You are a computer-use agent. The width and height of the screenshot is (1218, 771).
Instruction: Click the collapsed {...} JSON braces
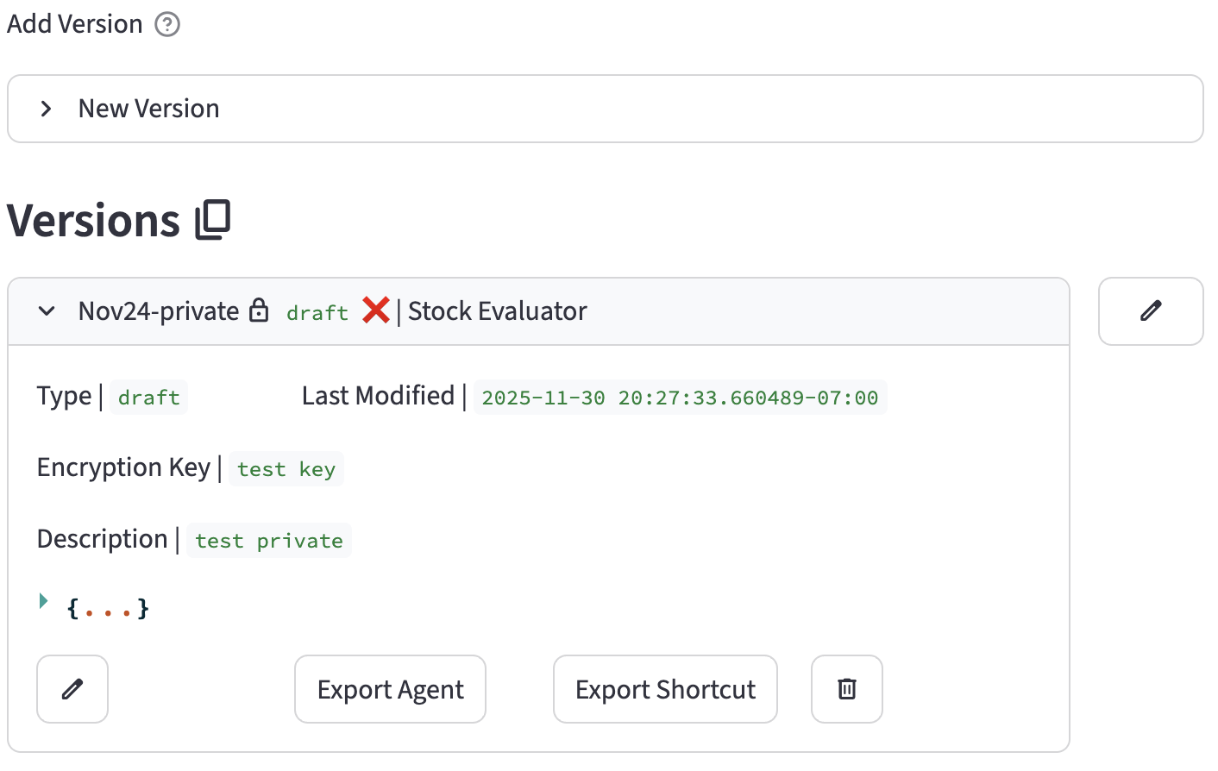tap(108, 609)
